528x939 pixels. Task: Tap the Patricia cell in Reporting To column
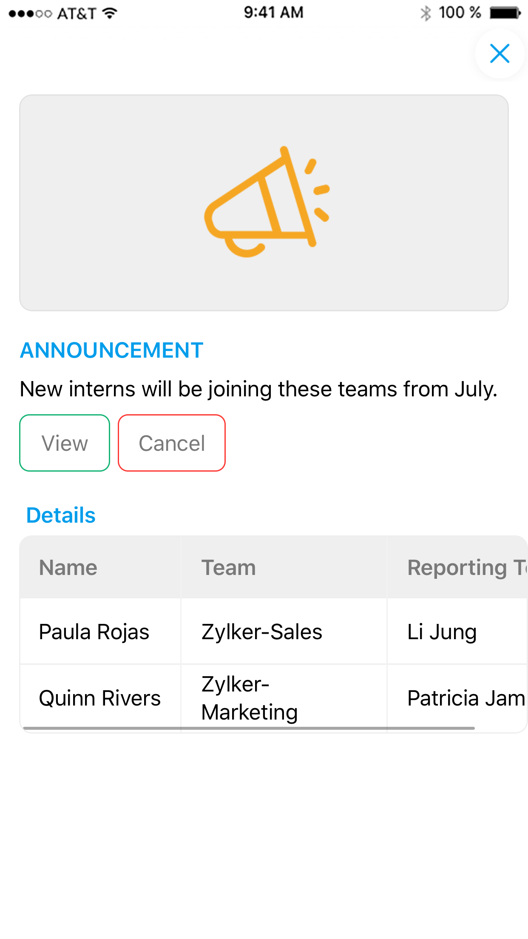coord(466,698)
